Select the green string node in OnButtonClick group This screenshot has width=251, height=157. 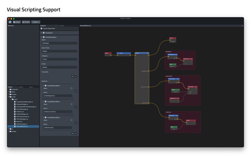click(x=174, y=128)
